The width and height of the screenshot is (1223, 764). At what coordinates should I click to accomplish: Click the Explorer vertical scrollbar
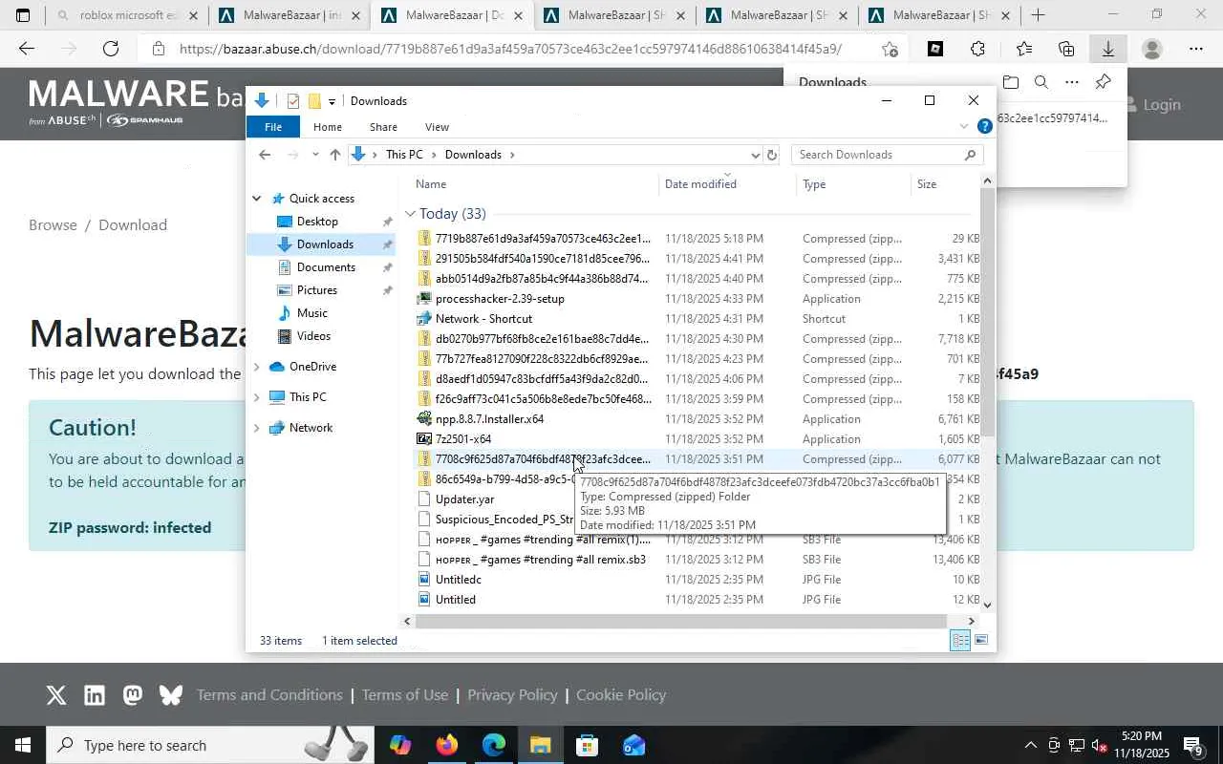tap(987, 310)
